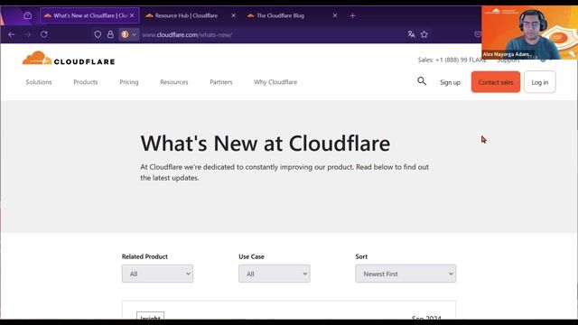Click the video thumbnail of Alex Mayorga

[529, 33]
